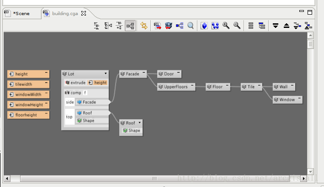Collapse the windowHeight attribute node

point(46,103)
